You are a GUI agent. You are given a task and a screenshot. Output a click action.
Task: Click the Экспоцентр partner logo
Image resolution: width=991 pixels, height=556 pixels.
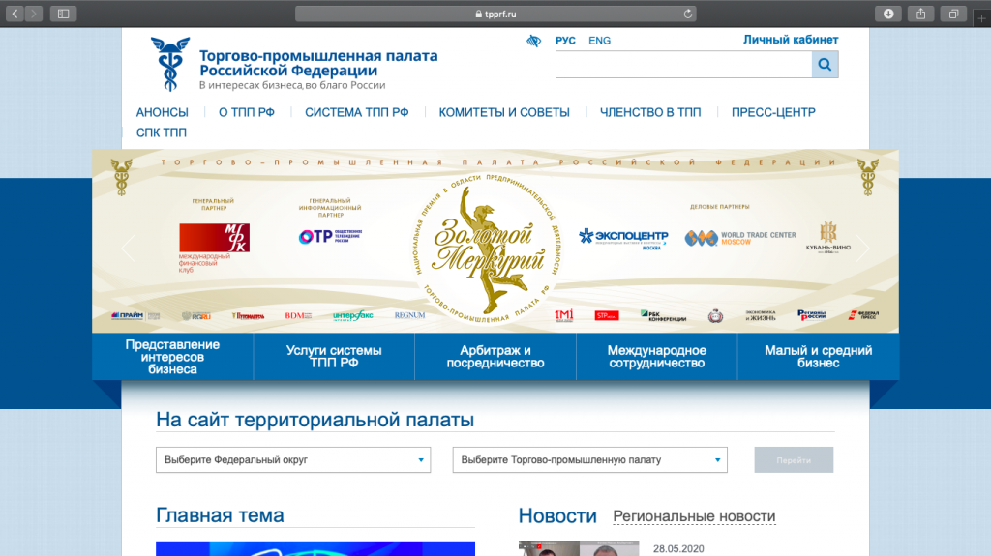click(623, 238)
